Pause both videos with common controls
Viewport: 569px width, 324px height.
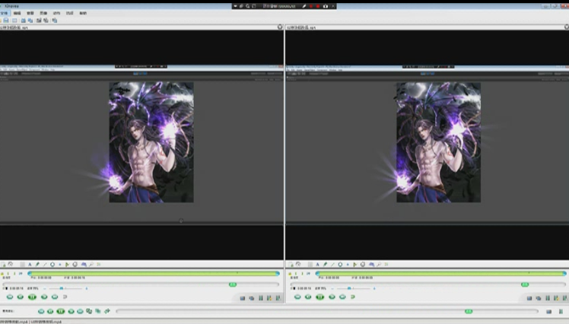[61, 311]
